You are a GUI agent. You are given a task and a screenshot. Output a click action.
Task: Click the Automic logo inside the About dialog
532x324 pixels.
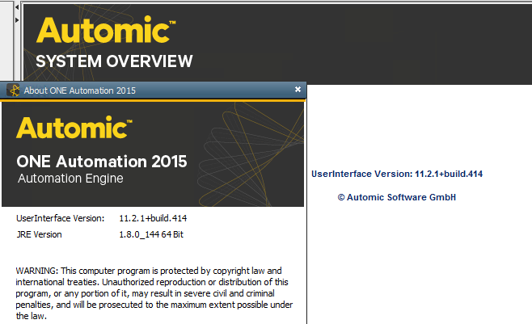point(74,128)
